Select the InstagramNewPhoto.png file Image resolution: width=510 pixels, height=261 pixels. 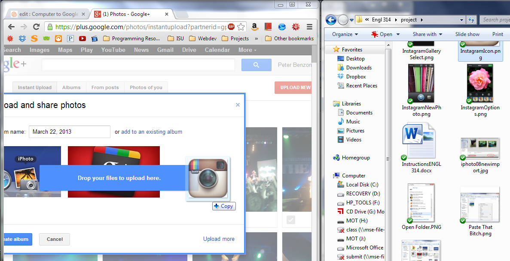point(421,90)
